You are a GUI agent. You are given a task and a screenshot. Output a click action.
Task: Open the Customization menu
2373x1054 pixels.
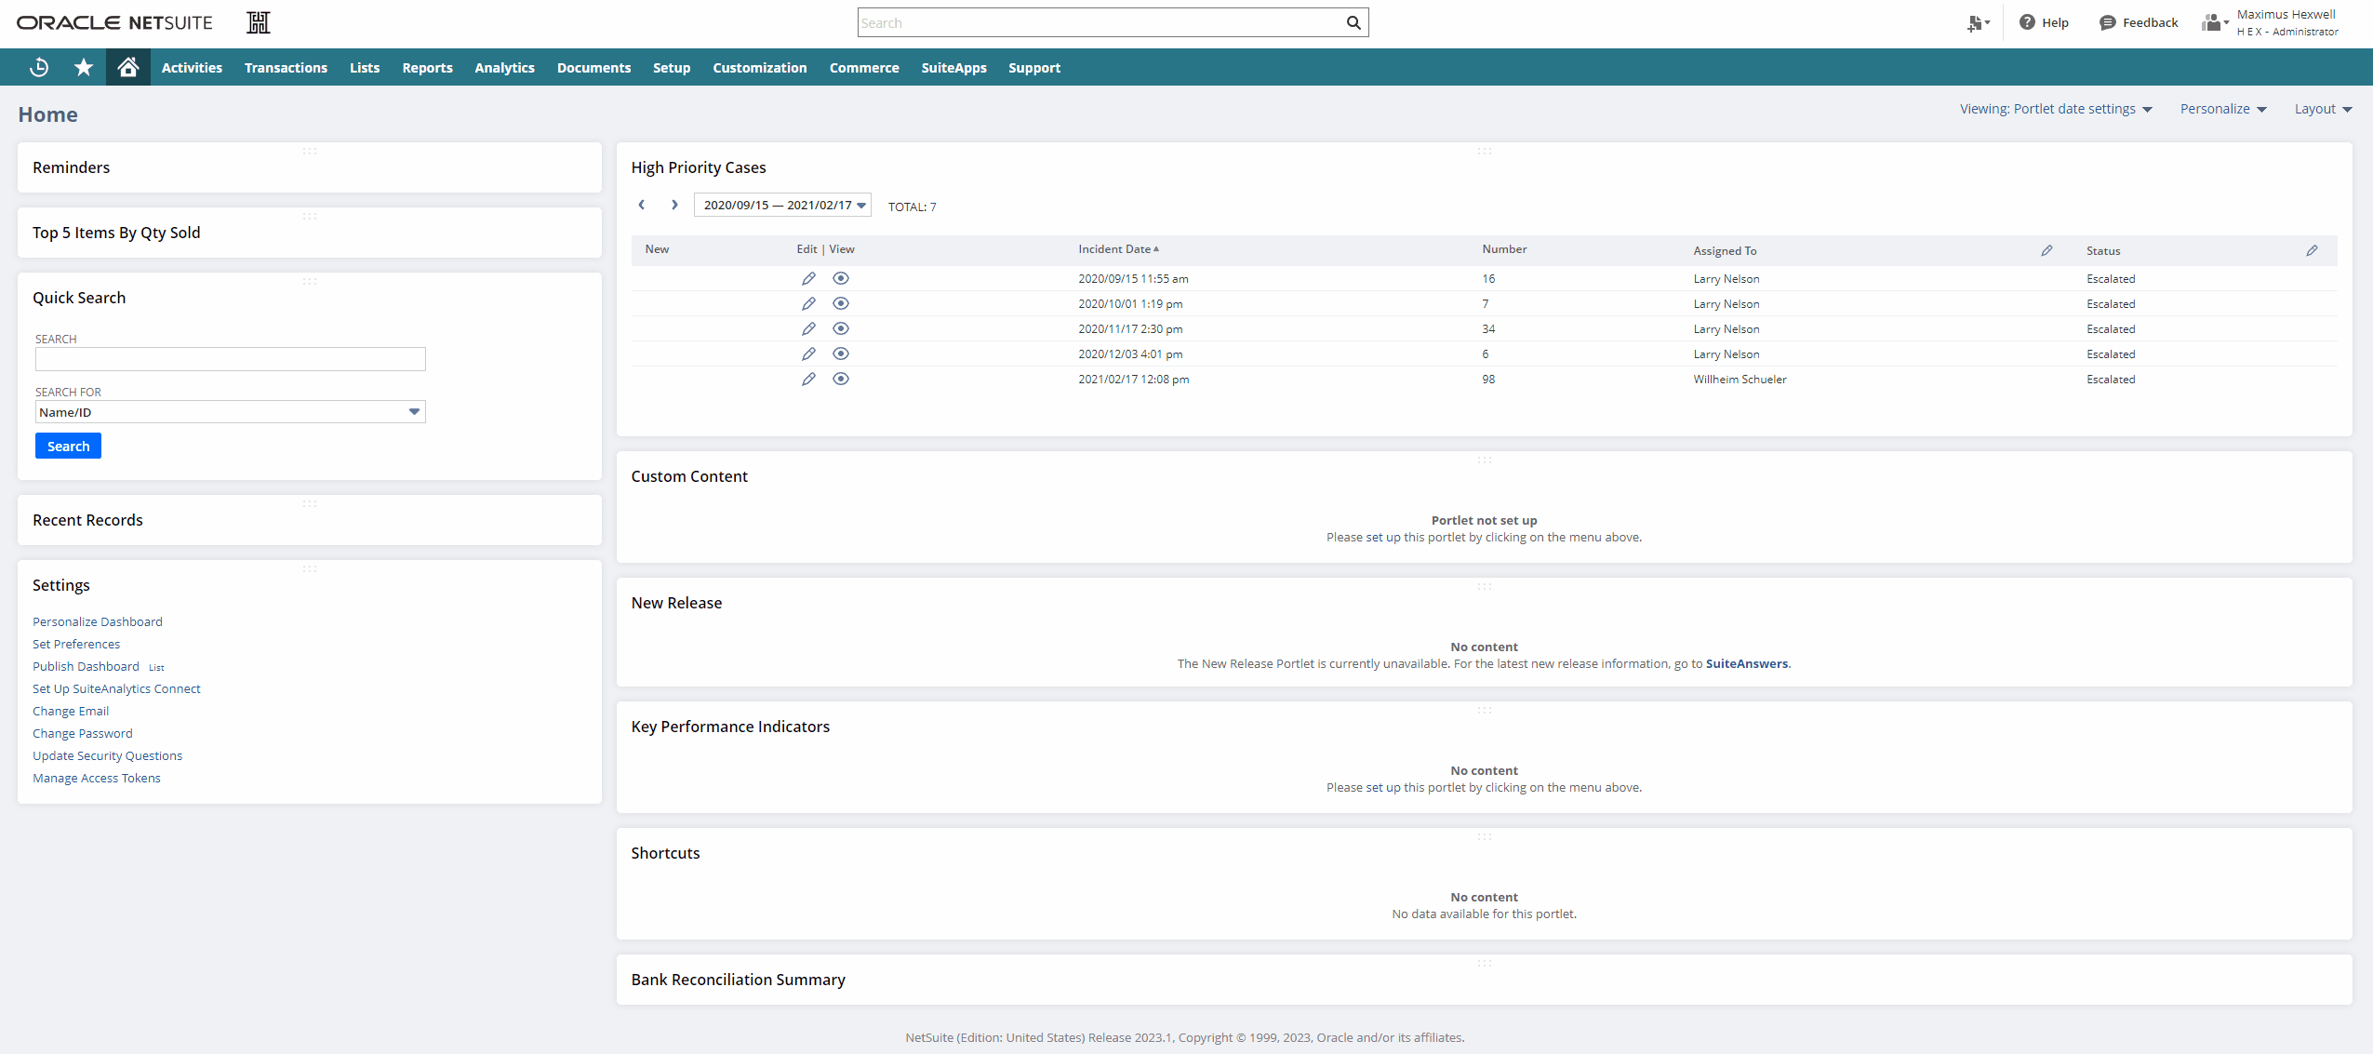(x=760, y=67)
